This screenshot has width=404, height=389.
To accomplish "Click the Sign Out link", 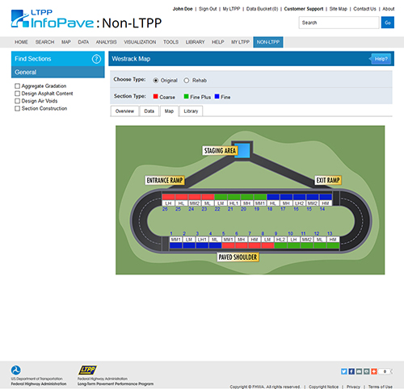I will [x=208, y=9].
